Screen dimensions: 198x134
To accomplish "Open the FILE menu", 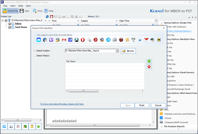I will point(5,6).
